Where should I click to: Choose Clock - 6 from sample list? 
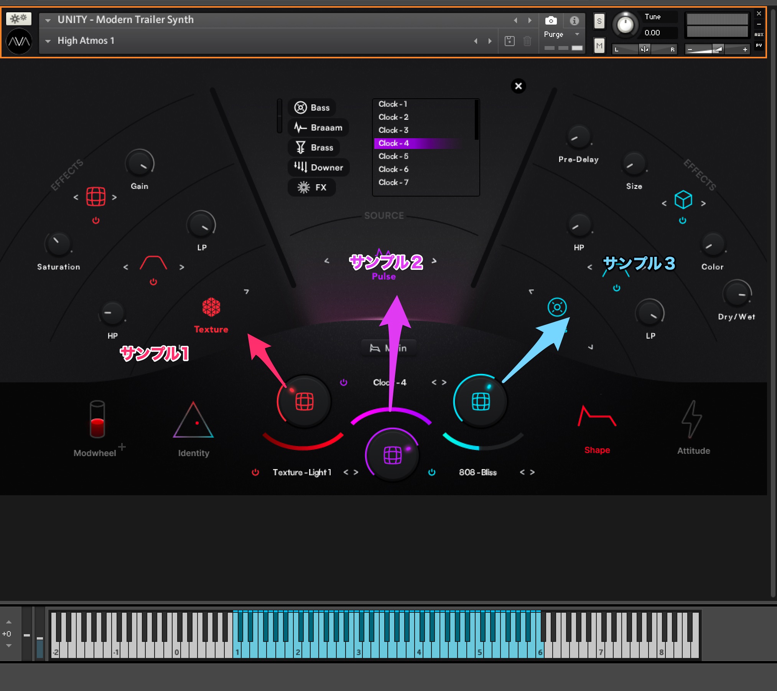coord(393,169)
